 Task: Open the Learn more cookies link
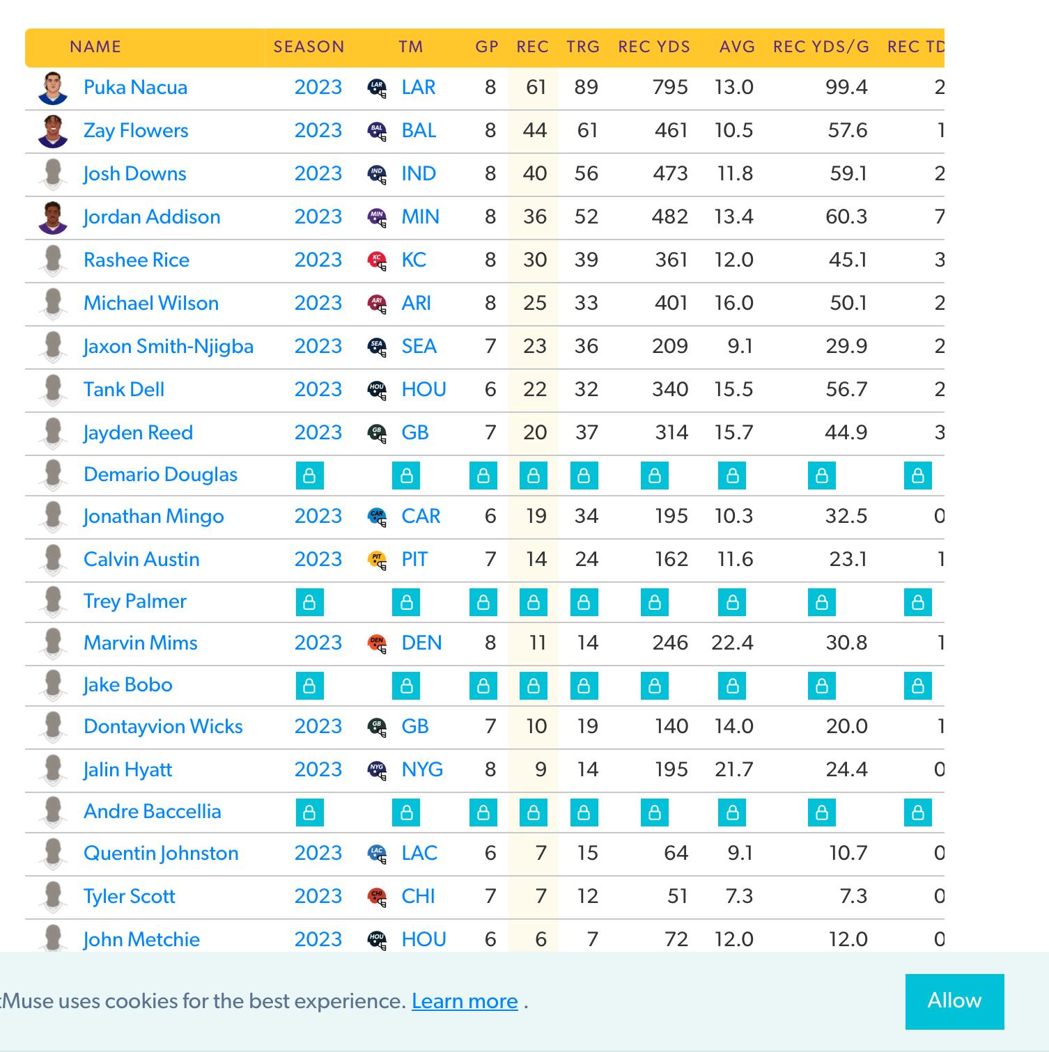coord(465,1001)
